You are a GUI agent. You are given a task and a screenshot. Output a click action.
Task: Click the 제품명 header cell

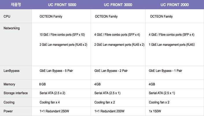tap(16, 5)
